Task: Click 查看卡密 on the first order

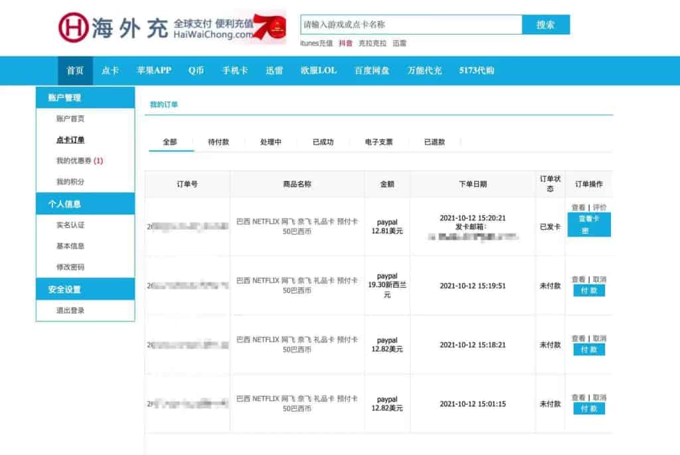Action: pos(589,225)
